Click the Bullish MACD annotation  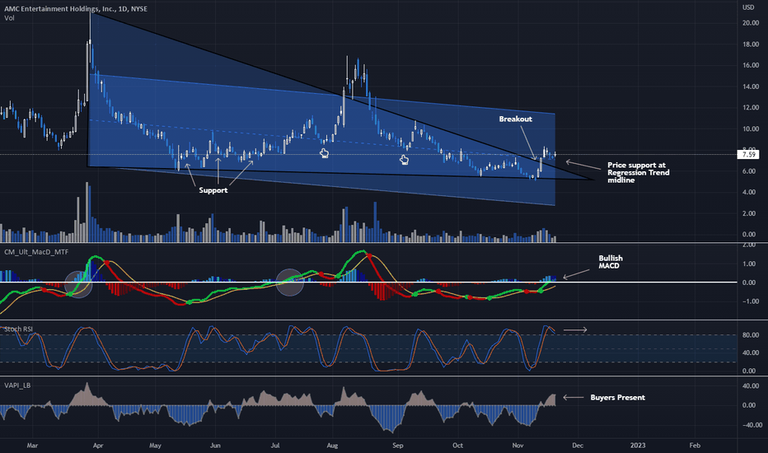click(x=611, y=262)
